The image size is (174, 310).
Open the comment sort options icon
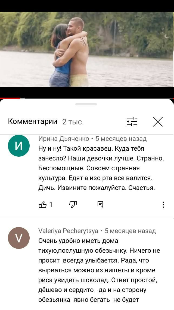click(132, 121)
